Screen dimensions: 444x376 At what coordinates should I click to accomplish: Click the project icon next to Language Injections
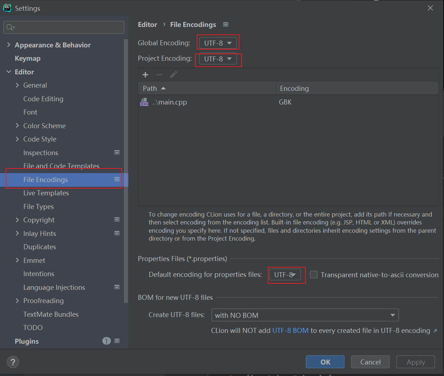coord(117,287)
